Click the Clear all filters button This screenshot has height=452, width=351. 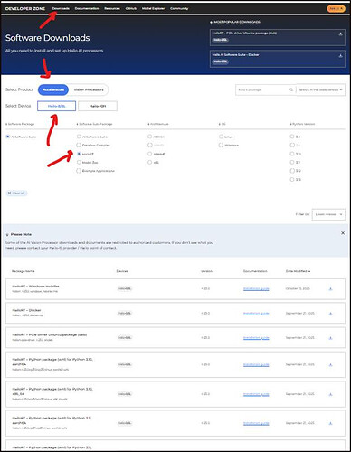coord(16,193)
